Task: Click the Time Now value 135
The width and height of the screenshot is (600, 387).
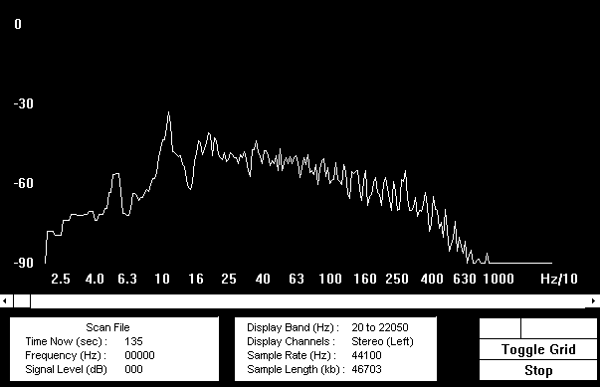Action: [133, 341]
